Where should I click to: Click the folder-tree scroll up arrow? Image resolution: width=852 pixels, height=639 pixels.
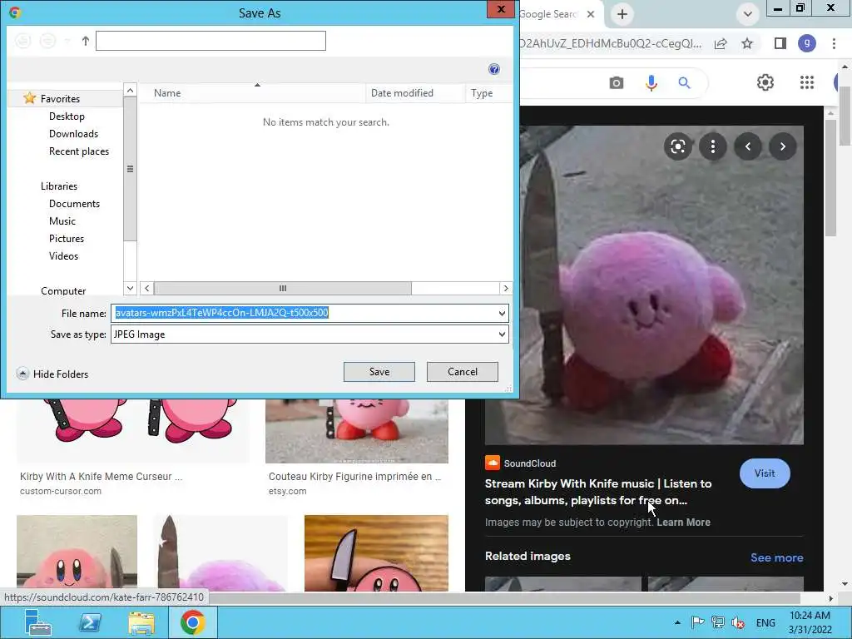tap(130, 90)
